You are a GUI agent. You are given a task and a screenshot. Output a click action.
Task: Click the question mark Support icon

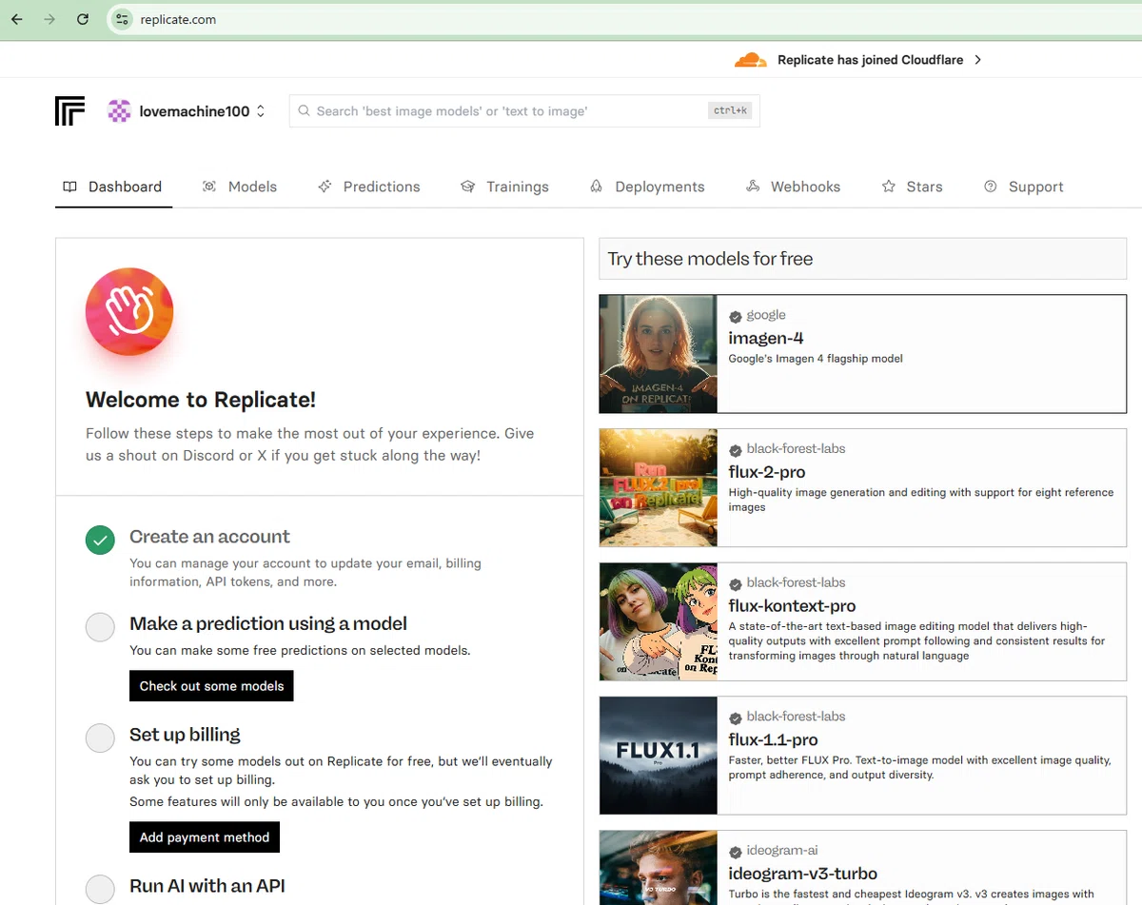(991, 187)
